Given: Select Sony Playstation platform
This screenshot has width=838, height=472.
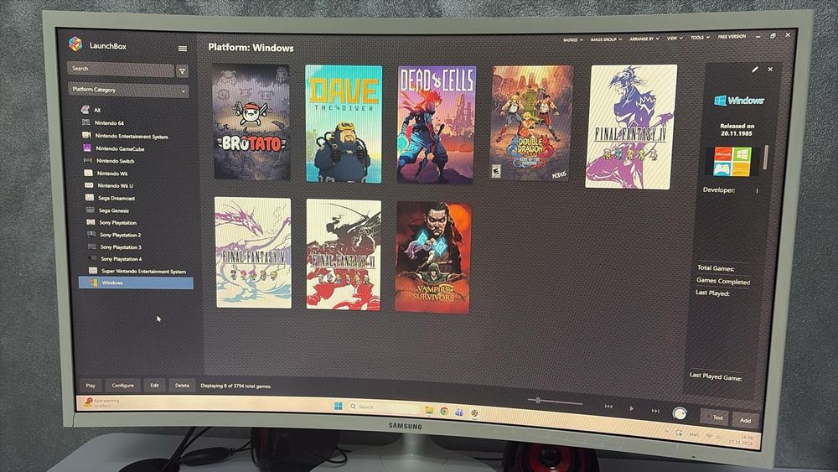Looking at the screenshot, I should (x=117, y=222).
